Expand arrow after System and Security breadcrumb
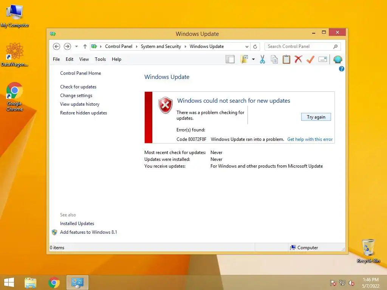 [x=185, y=46]
